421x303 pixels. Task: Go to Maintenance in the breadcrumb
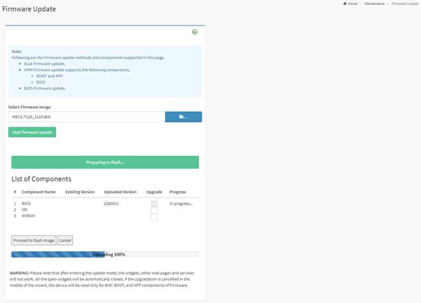point(374,4)
